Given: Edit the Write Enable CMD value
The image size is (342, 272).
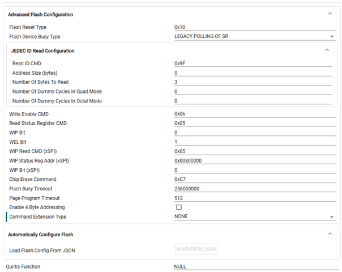Looking at the screenshot, I should [255, 114].
